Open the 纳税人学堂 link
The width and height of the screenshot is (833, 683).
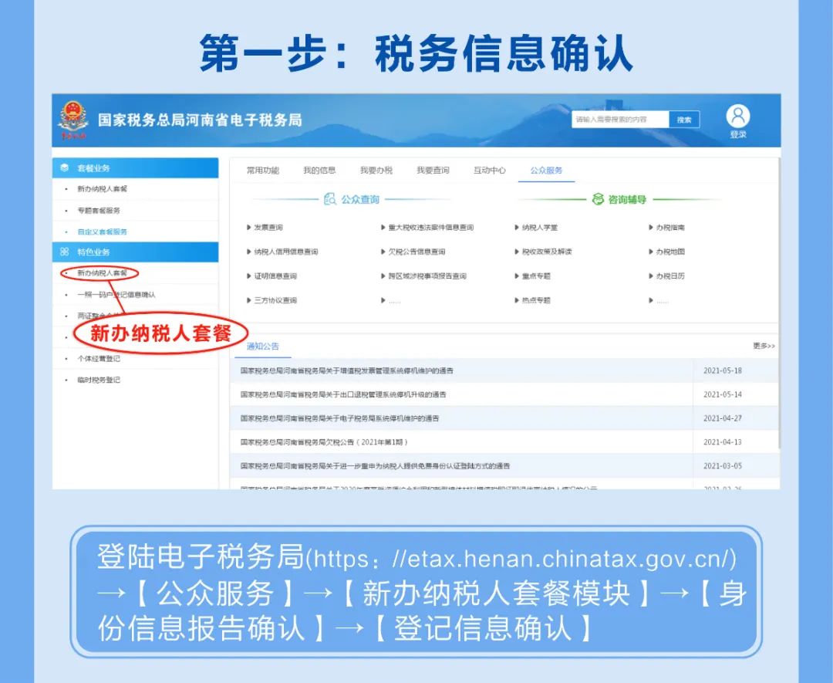pos(540,228)
